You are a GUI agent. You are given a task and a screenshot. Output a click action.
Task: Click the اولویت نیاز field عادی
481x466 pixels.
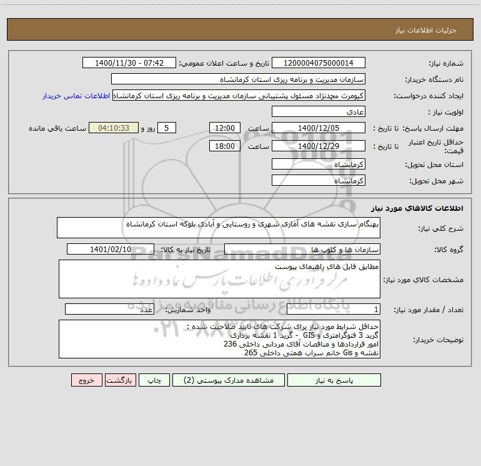click(319, 111)
